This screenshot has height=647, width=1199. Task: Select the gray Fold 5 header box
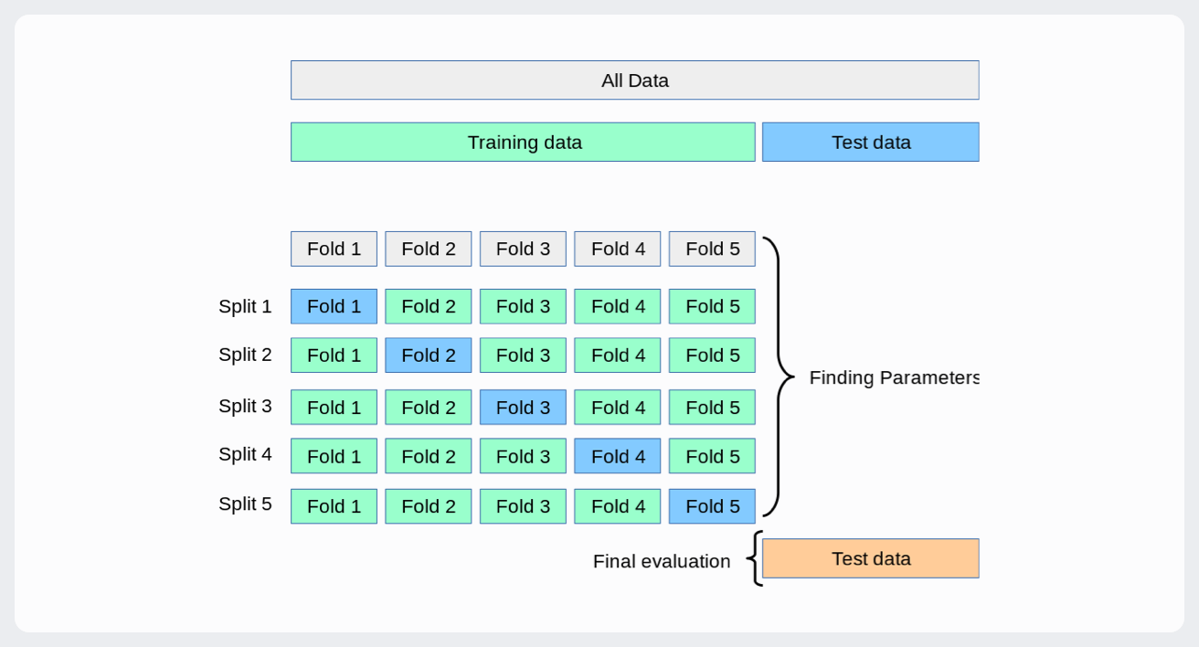coord(712,249)
